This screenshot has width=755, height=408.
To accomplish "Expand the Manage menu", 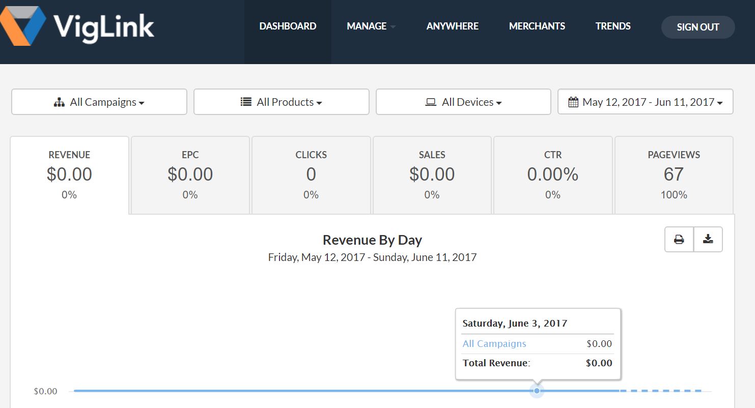I will pos(371,26).
